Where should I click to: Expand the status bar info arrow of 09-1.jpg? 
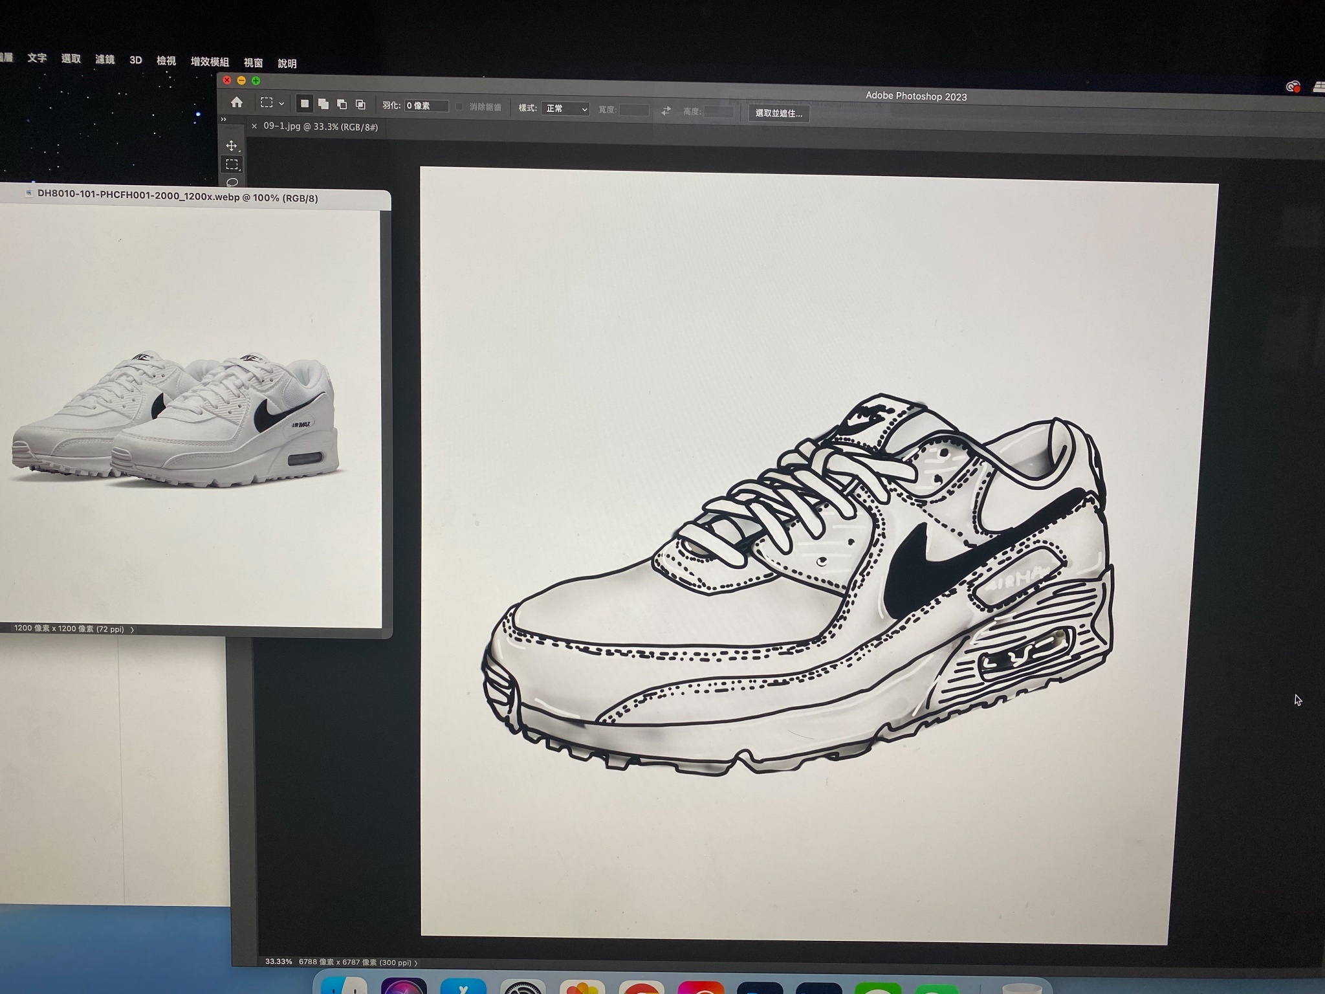416,963
